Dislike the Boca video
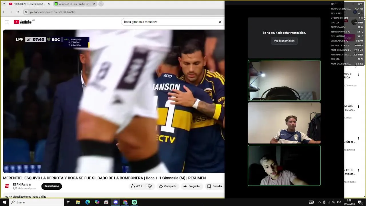 150,186
